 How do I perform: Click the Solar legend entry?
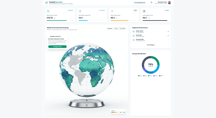click(140, 76)
